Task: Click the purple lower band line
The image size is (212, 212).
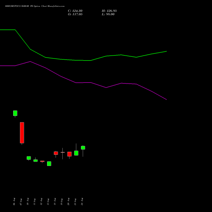Action: pyautogui.click(x=84, y=83)
